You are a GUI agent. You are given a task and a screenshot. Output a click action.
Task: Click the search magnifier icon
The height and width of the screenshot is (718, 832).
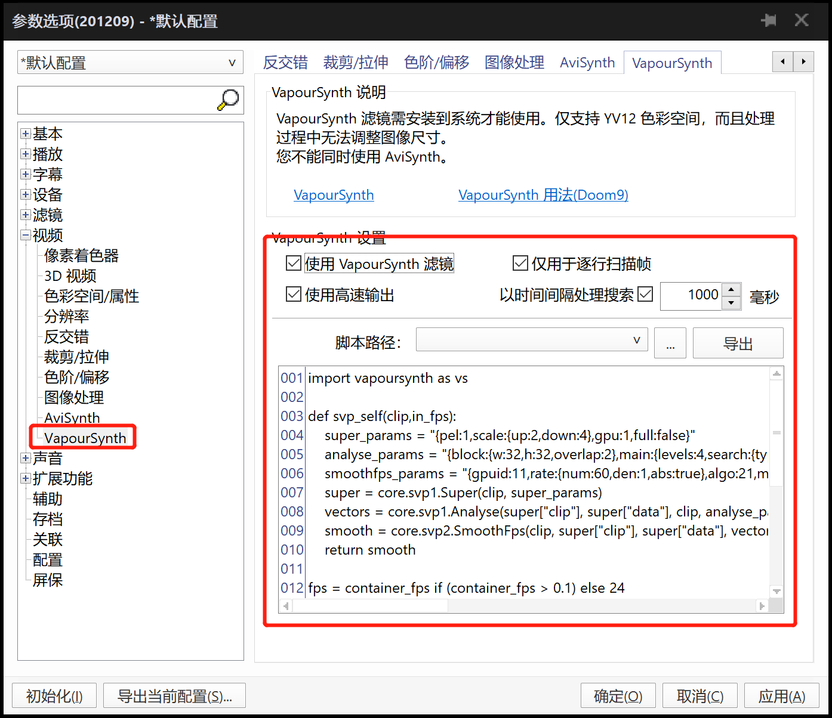[x=229, y=100]
